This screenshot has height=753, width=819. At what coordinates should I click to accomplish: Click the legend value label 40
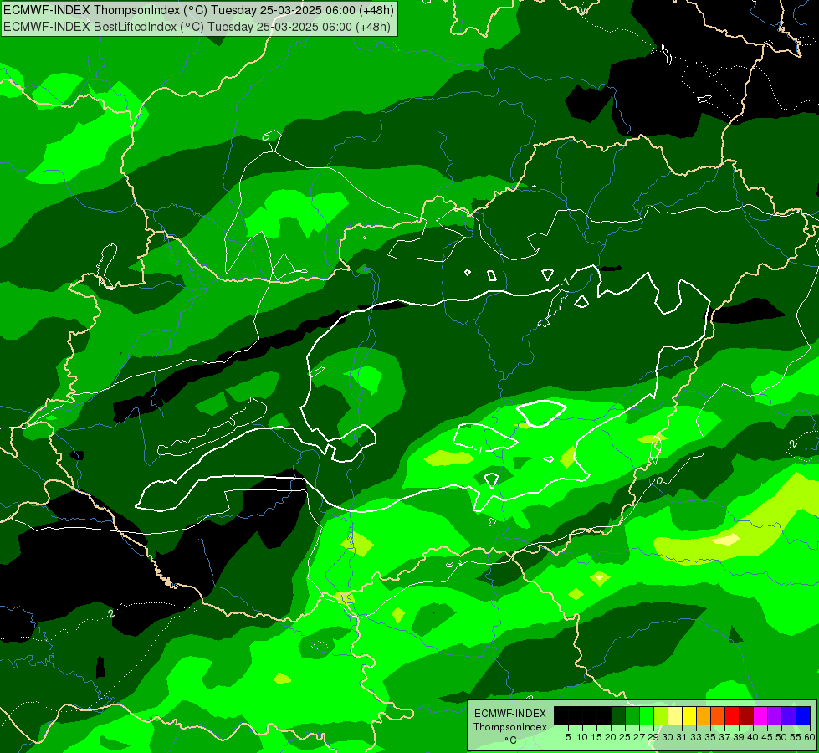(x=752, y=737)
